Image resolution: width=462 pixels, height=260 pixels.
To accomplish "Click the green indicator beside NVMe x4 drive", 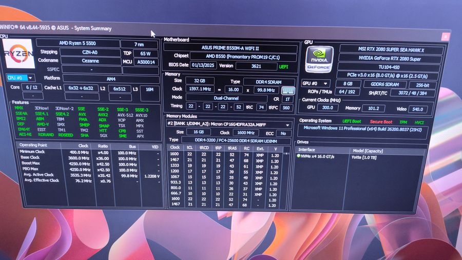I will click(x=298, y=156).
